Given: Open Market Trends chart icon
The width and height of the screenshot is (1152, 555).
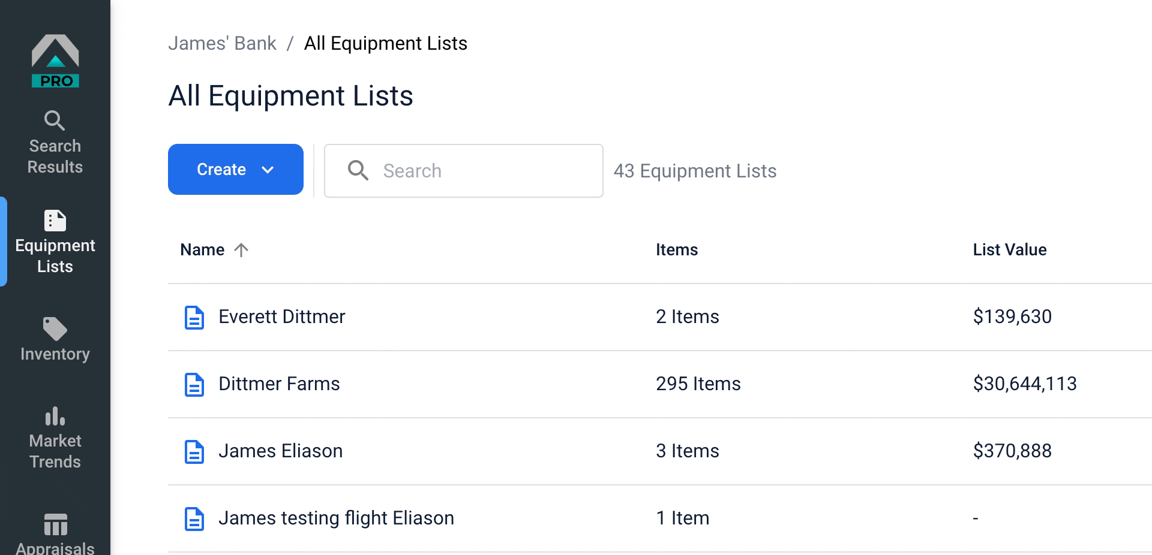Looking at the screenshot, I should [55, 416].
